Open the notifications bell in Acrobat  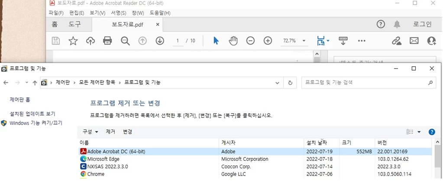tap(397, 25)
